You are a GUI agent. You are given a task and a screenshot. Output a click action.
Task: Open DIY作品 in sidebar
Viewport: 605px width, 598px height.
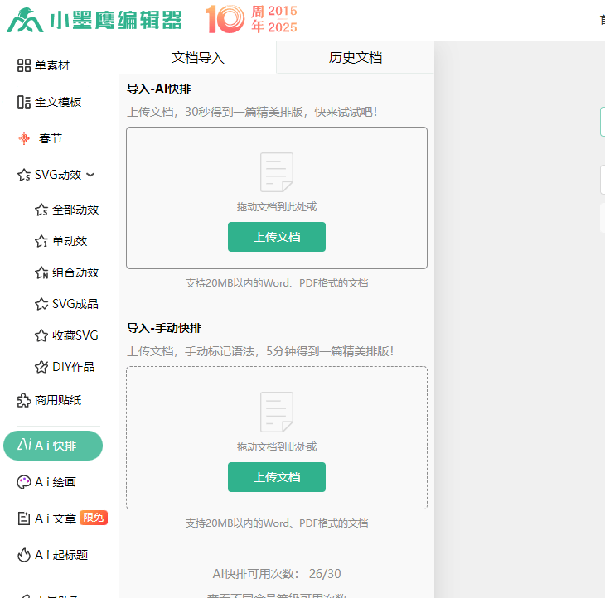(73, 367)
